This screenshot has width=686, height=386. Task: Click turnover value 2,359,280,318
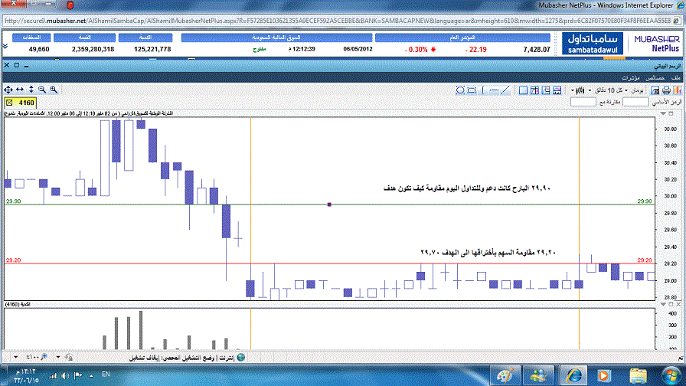[93, 49]
